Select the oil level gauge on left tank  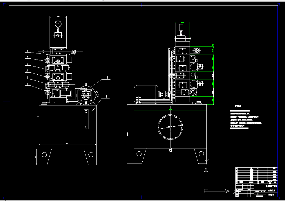tap(86, 119)
